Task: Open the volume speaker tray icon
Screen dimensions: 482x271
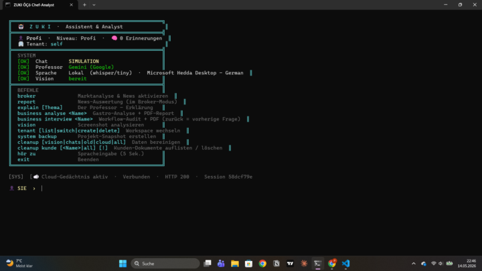Action: point(440,264)
